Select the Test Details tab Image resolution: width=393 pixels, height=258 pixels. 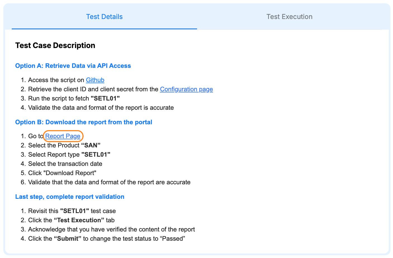pyautogui.click(x=104, y=17)
